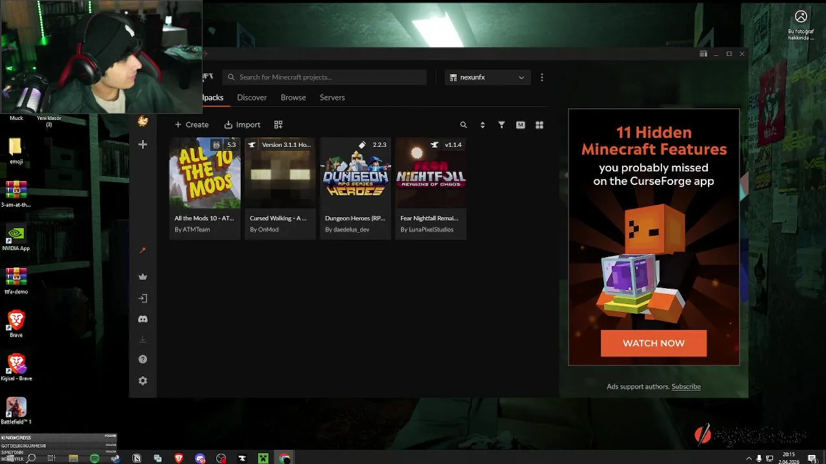Open the notification center icon in tray
This screenshot has height=464, width=826.
(x=812, y=458)
